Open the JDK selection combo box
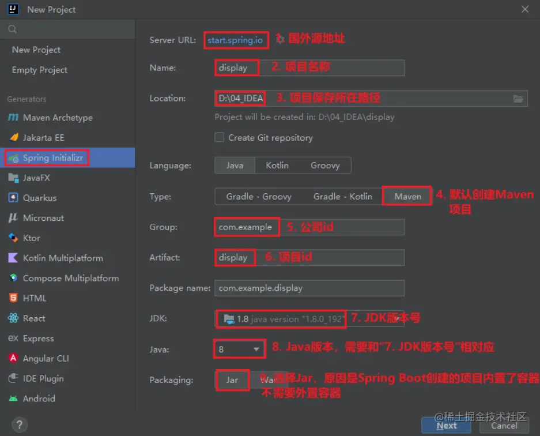The image size is (540, 436). coord(309,319)
